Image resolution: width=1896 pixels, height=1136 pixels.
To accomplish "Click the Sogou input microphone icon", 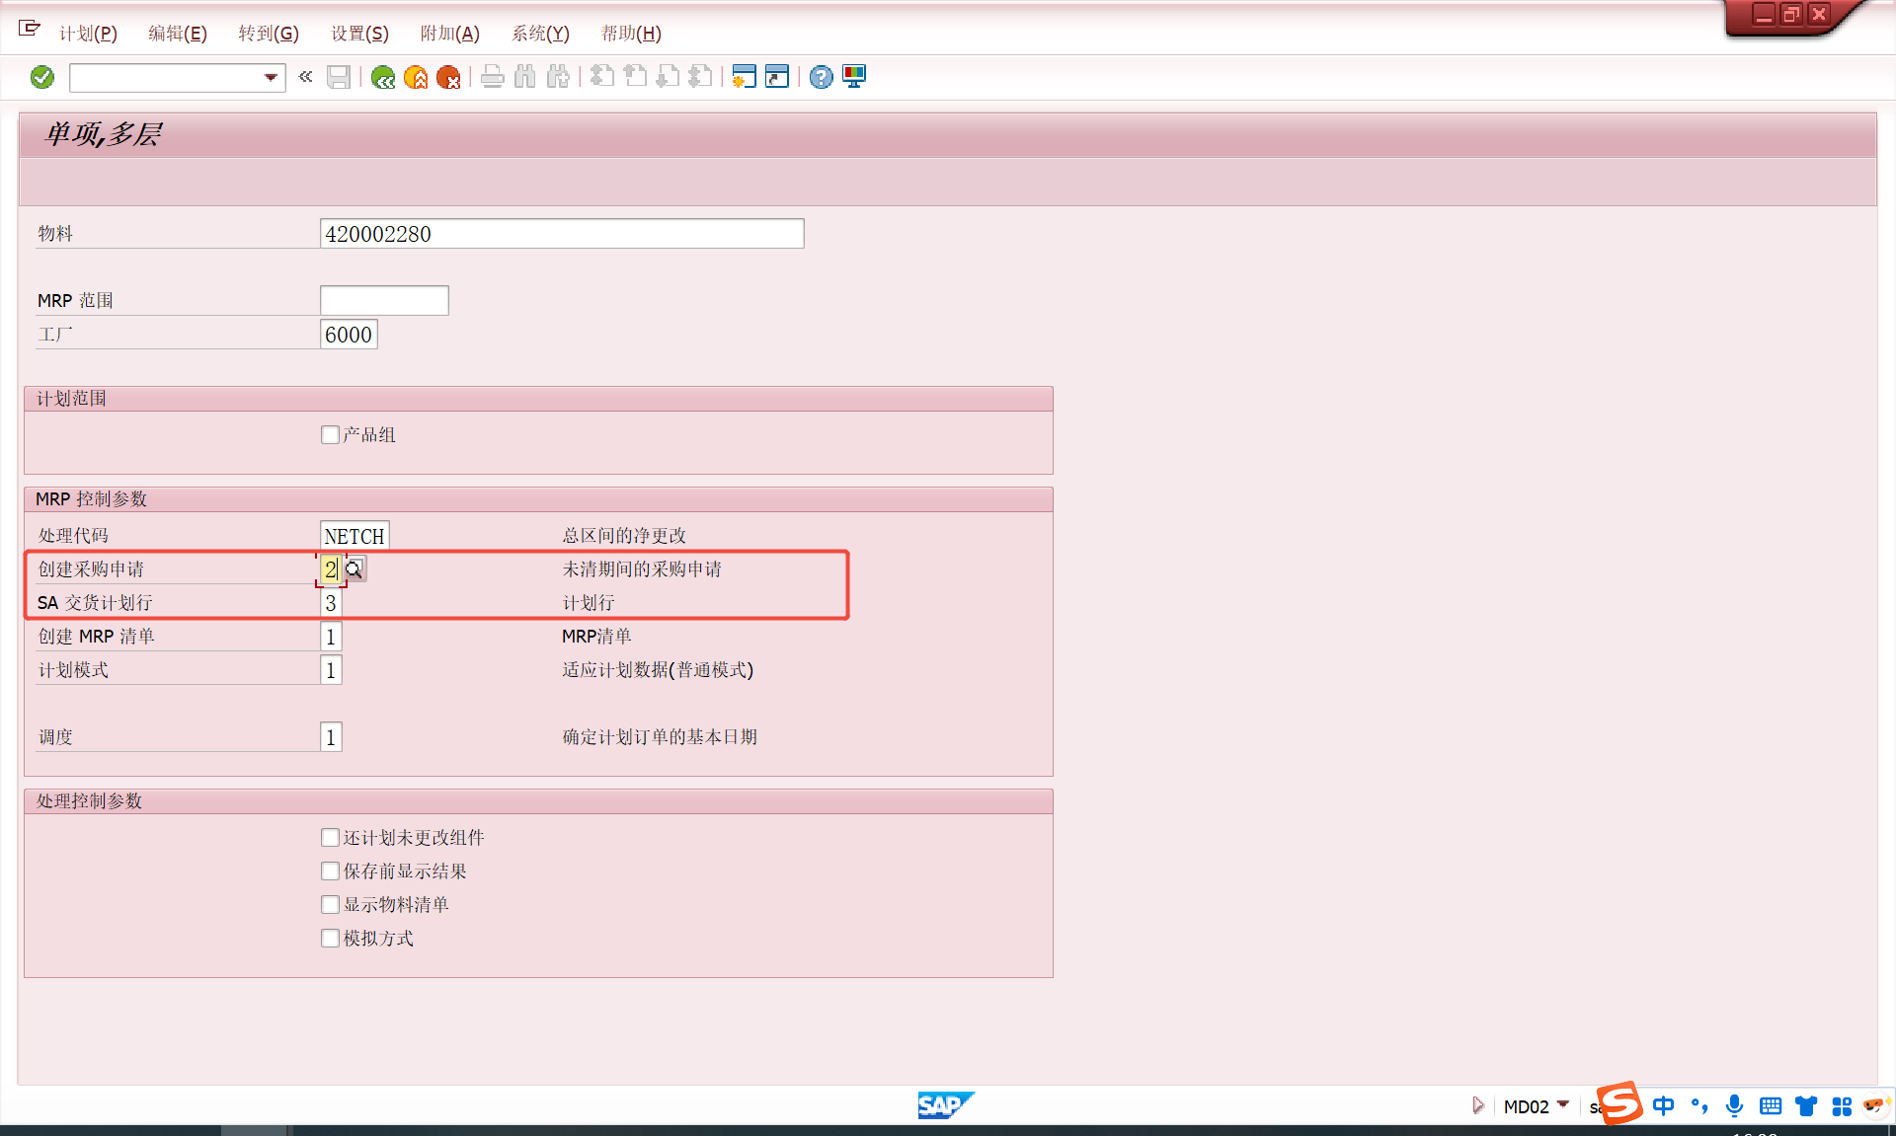I will tap(1735, 1106).
